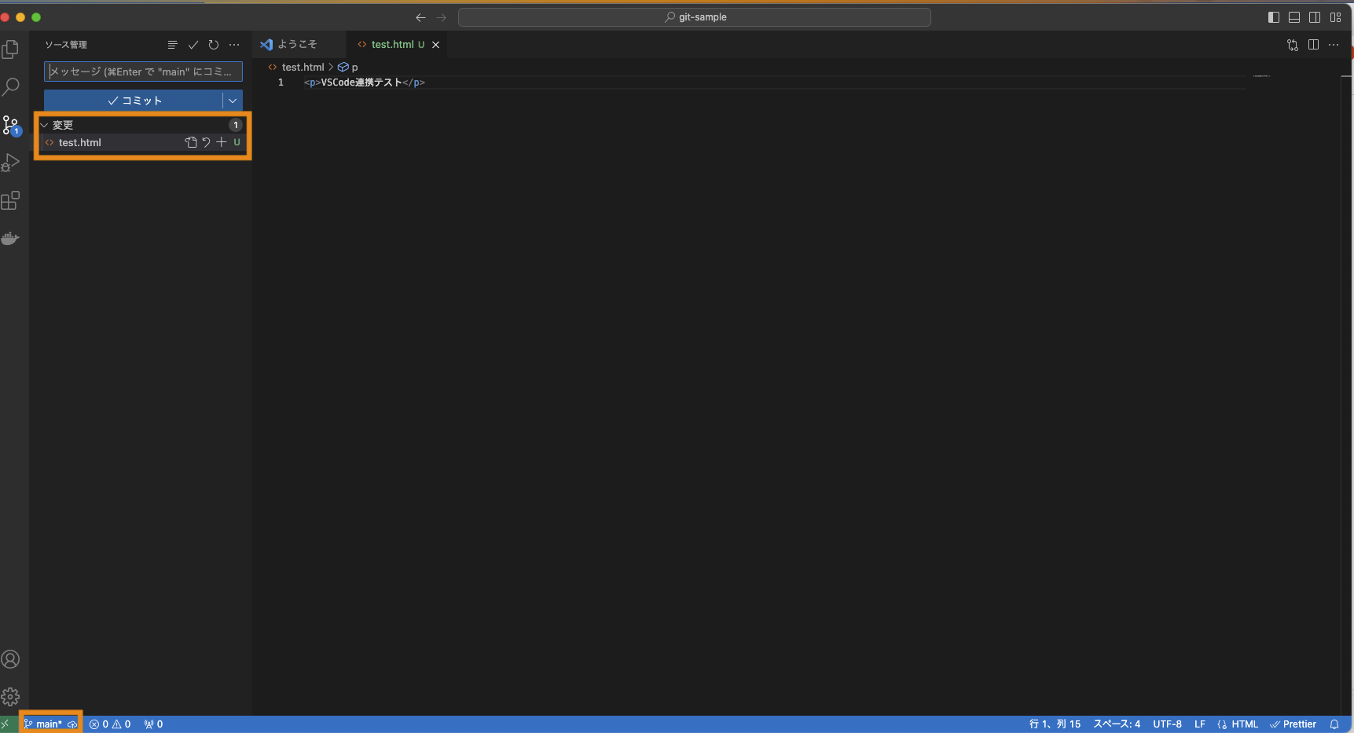Refresh the source control view
The image size is (1354, 733).
coord(213,45)
